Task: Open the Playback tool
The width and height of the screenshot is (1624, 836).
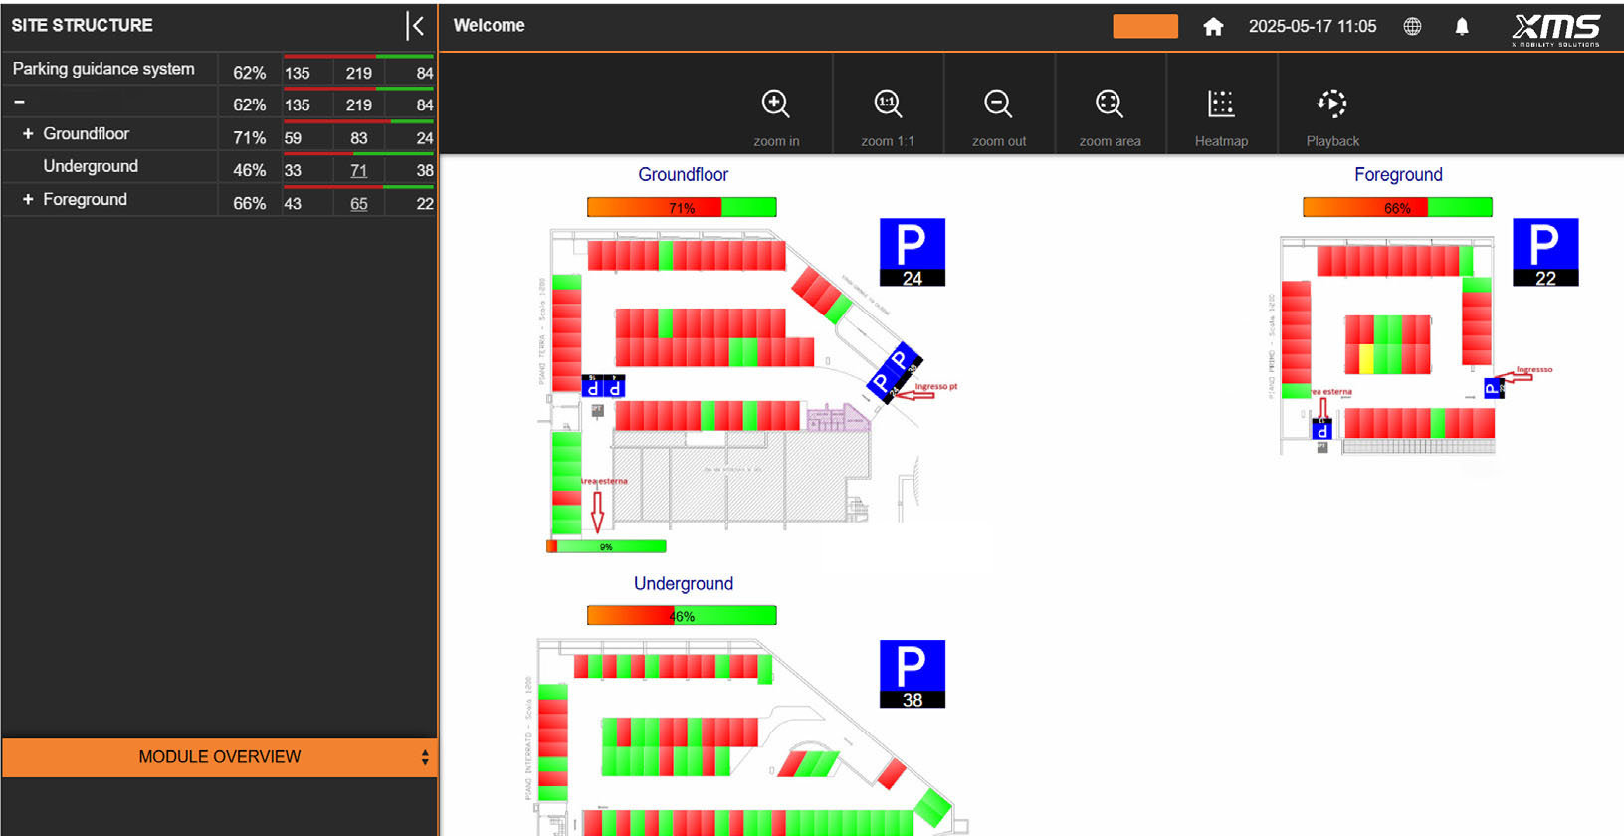Action: [x=1331, y=104]
